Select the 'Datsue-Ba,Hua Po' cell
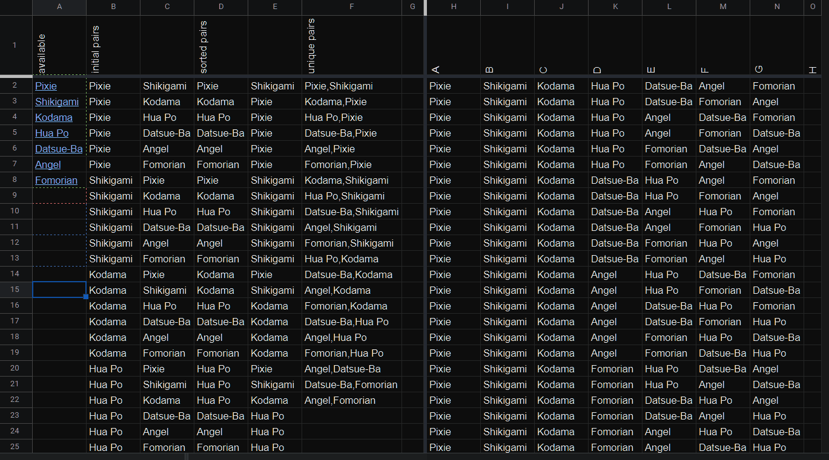Screen dimensions: 829x460 [352, 322]
